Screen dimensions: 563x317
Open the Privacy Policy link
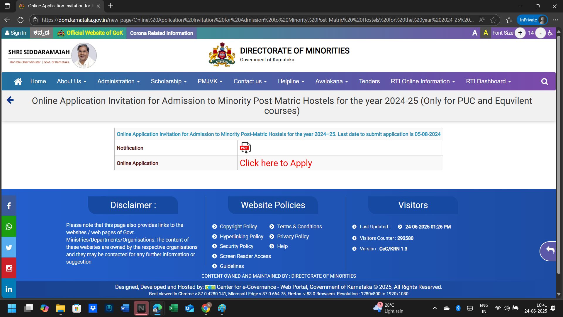coord(293,237)
